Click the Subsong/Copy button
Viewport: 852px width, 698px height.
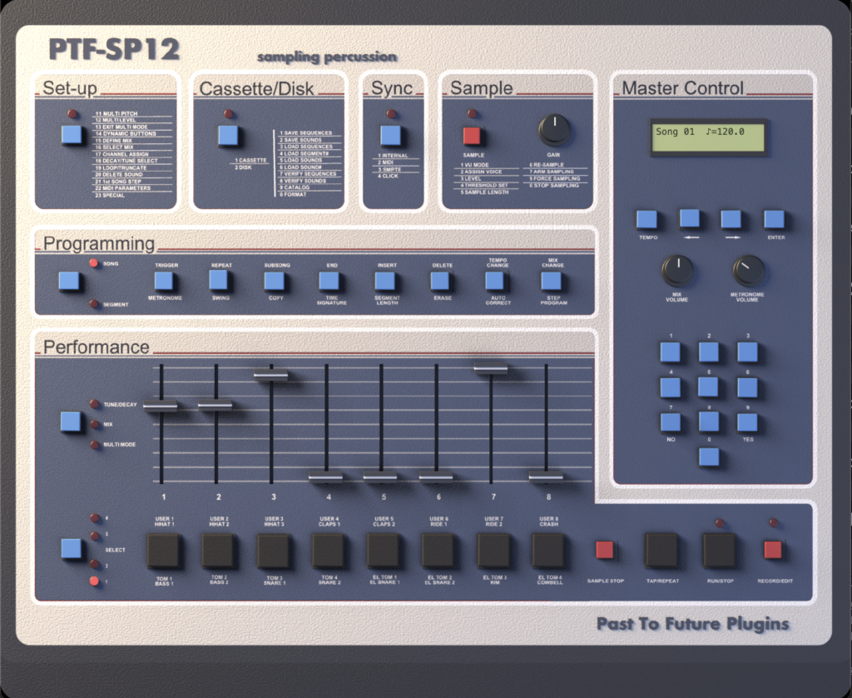click(x=274, y=282)
